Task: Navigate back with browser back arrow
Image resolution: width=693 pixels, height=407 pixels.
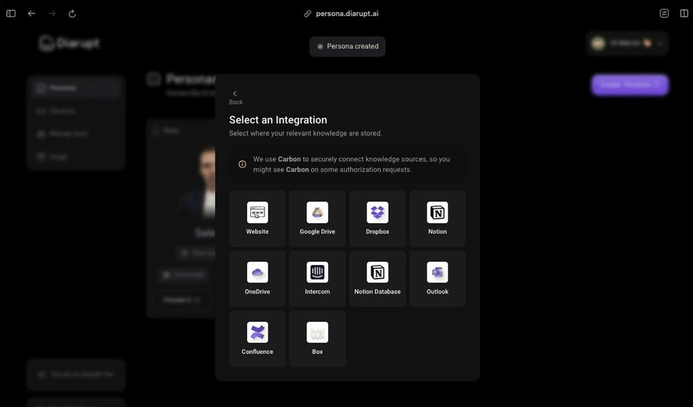Action: tap(31, 14)
